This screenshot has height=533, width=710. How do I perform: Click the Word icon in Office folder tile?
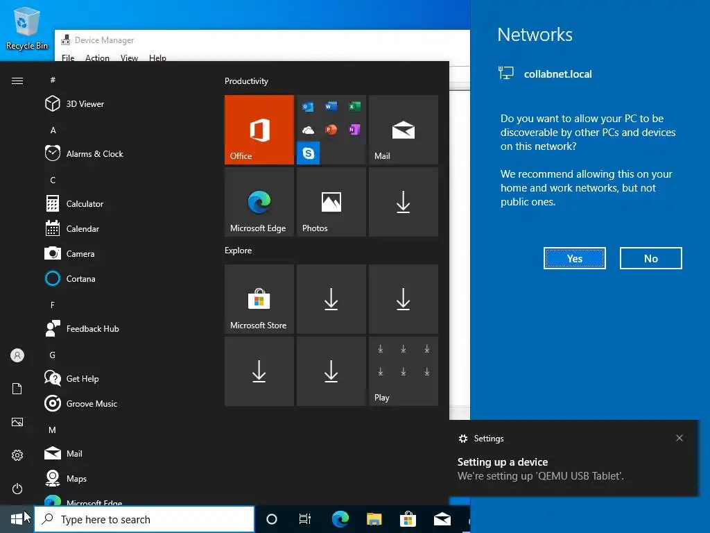point(331,106)
